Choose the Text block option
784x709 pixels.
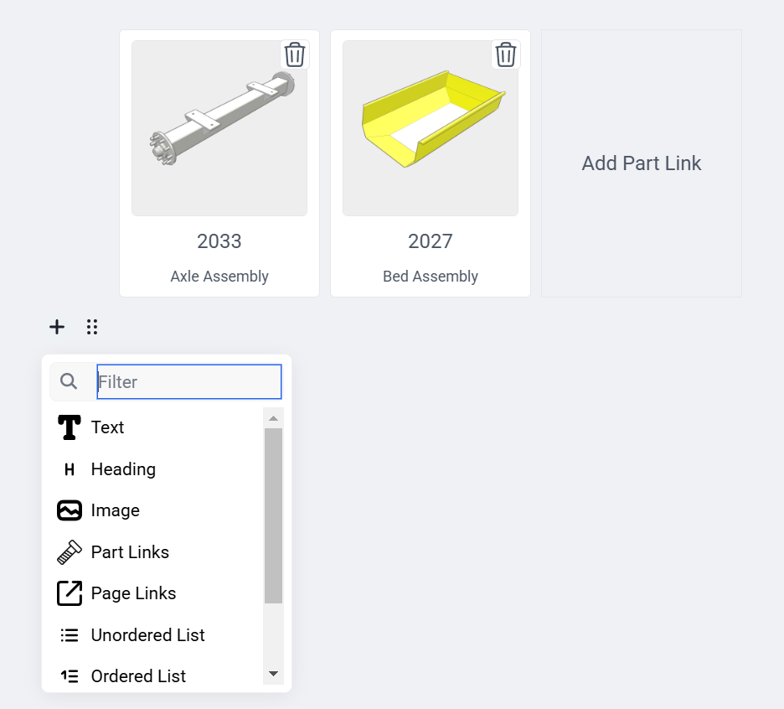coord(108,427)
